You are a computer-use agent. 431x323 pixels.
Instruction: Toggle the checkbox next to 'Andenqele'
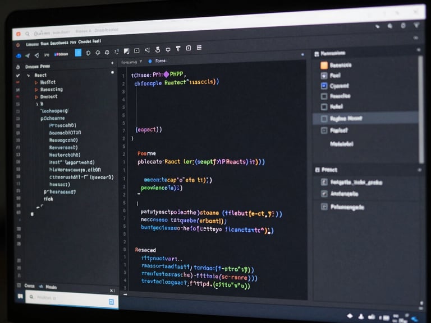324,194
